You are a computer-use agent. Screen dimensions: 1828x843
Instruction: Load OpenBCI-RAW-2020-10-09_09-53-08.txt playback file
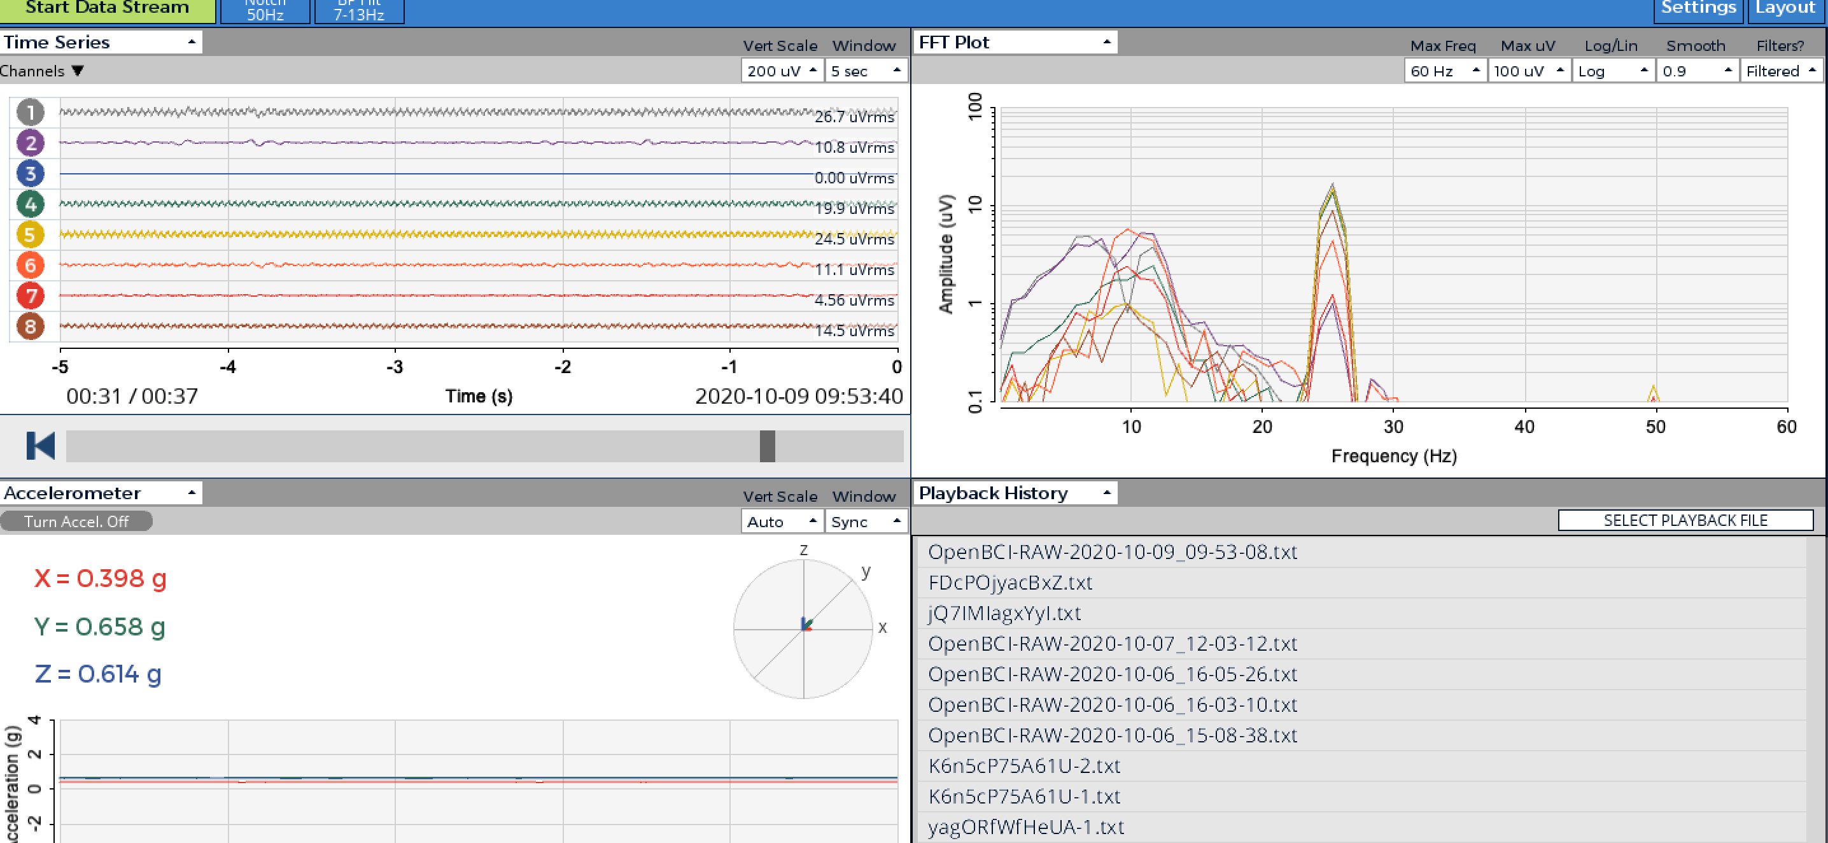click(x=1361, y=552)
